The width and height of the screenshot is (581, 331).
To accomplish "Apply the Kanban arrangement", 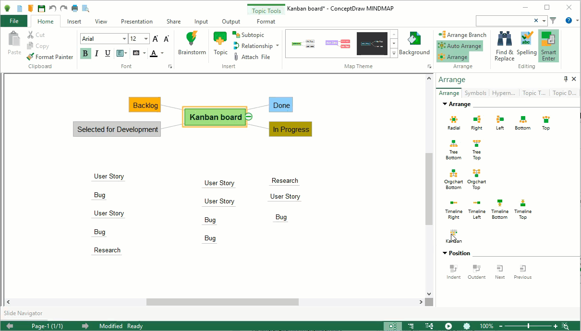I will 453,236.
